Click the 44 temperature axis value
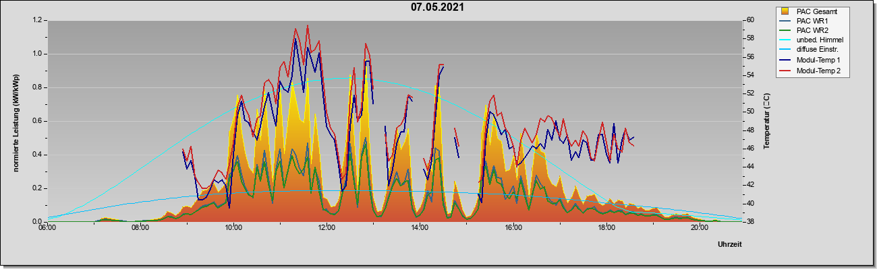The width and height of the screenshot is (877, 269). tap(750, 167)
